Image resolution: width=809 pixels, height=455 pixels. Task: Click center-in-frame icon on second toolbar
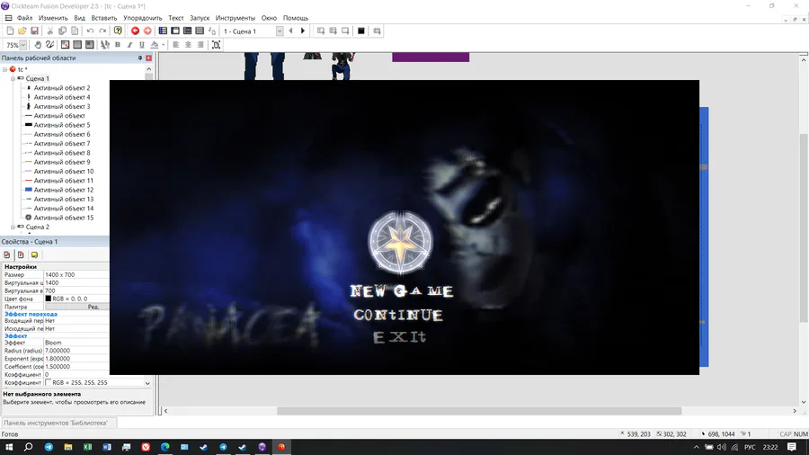click(x=216, y=45)
